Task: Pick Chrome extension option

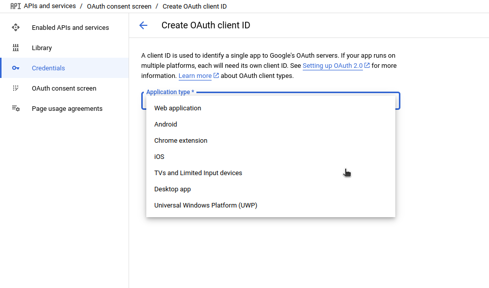Action: click(181, 141)
